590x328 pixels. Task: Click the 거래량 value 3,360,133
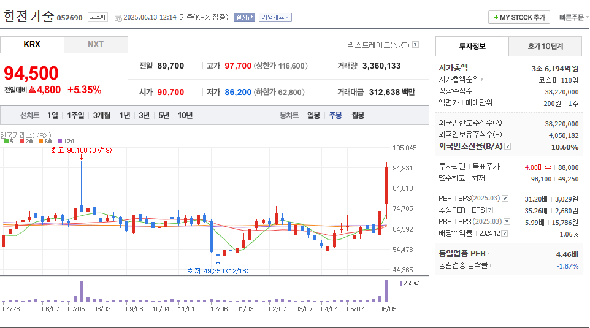(x=381, y=66)
